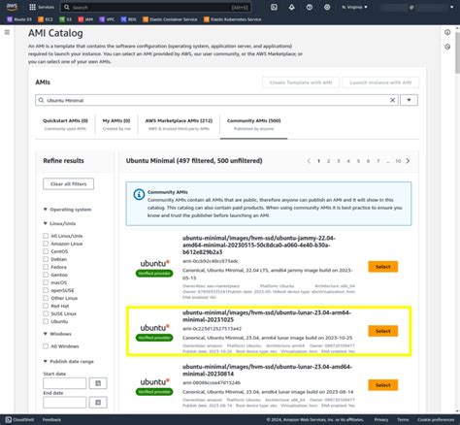Image resolution: width=460 pixels, height=425 pixels.
Task: Check the Amazon Linux filter
Action: [46, 244]
